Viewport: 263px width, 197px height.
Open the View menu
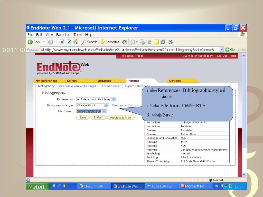[49, 35]
